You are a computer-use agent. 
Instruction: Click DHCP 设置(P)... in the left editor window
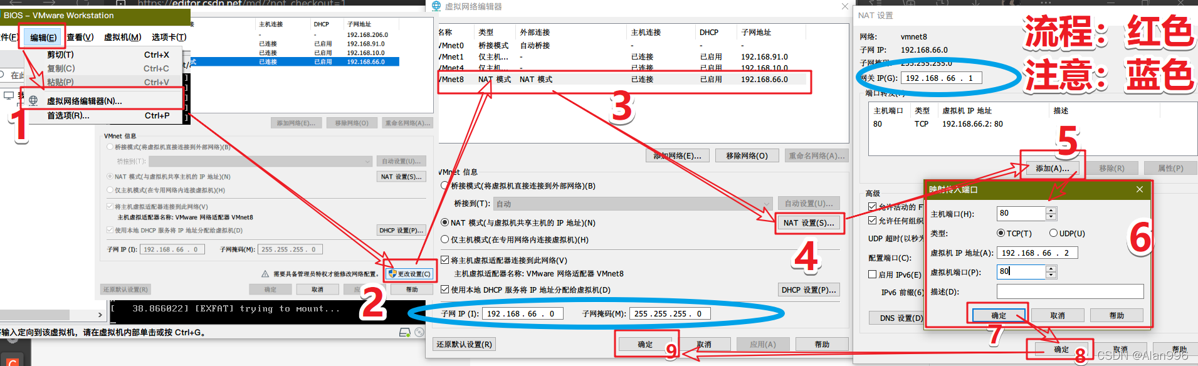click(x=401, y=230)
